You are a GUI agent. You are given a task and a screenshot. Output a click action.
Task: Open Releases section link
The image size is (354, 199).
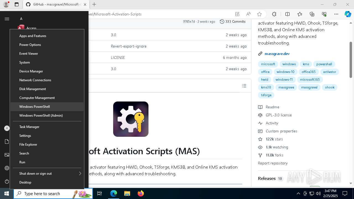(x=267, y=179)
